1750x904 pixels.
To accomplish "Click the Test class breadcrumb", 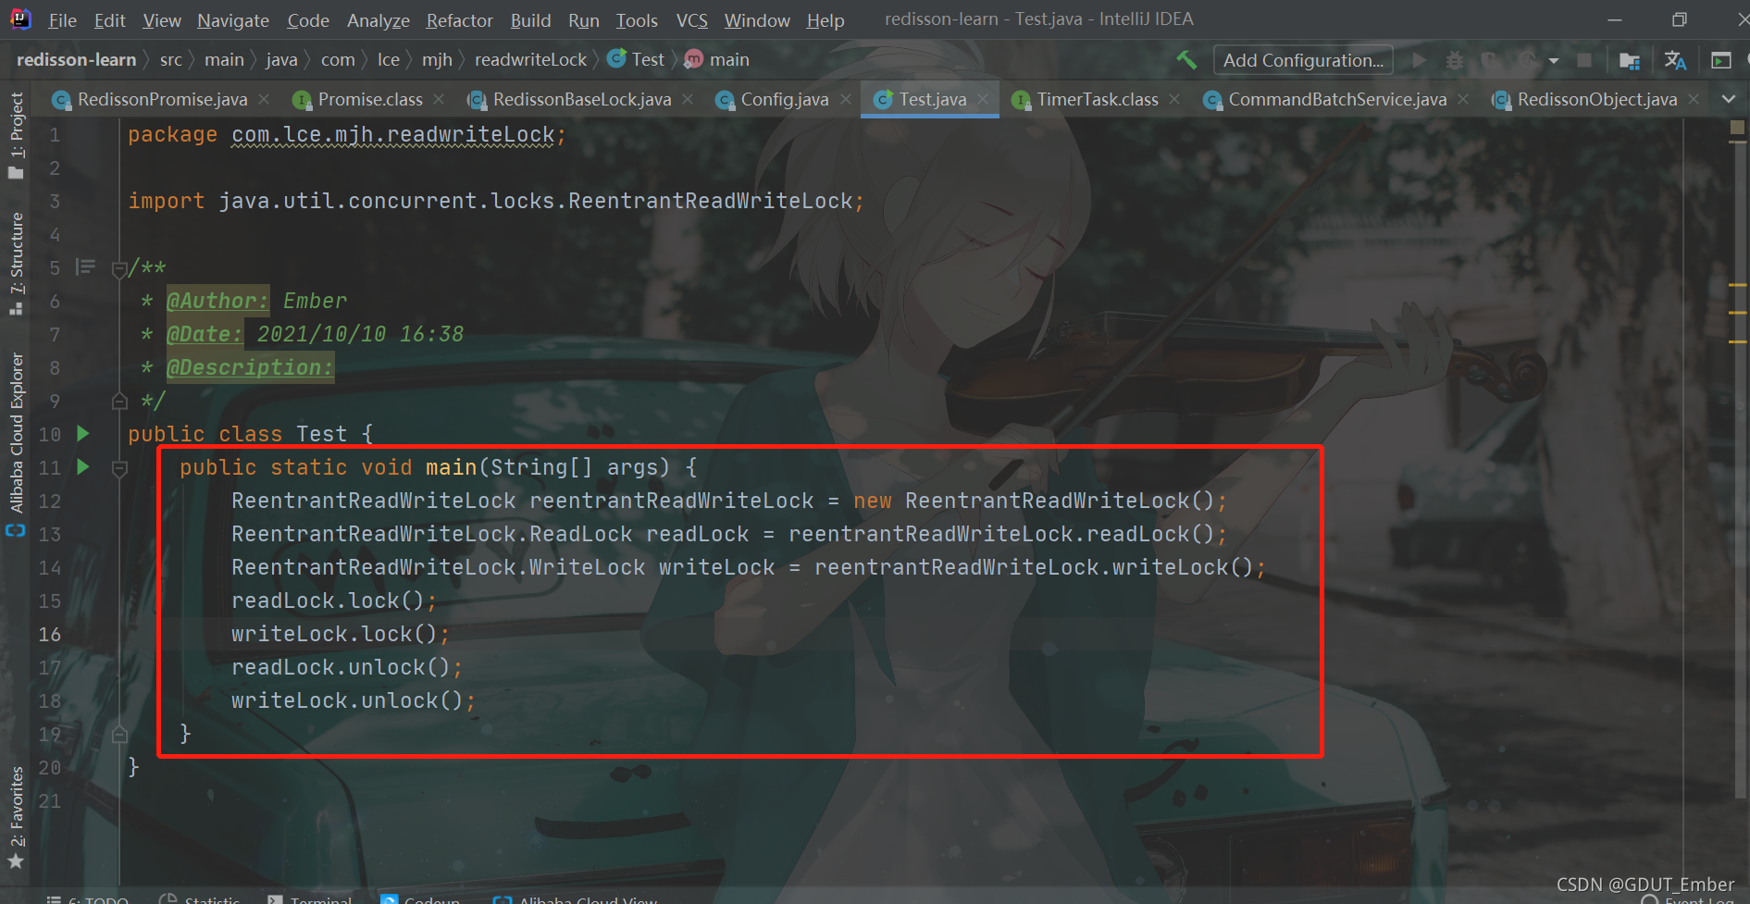I will pos(636,60).
